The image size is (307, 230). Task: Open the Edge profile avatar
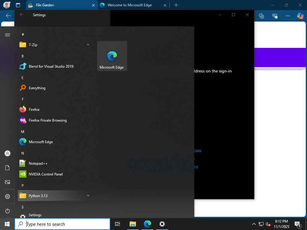tap(7, 5)
